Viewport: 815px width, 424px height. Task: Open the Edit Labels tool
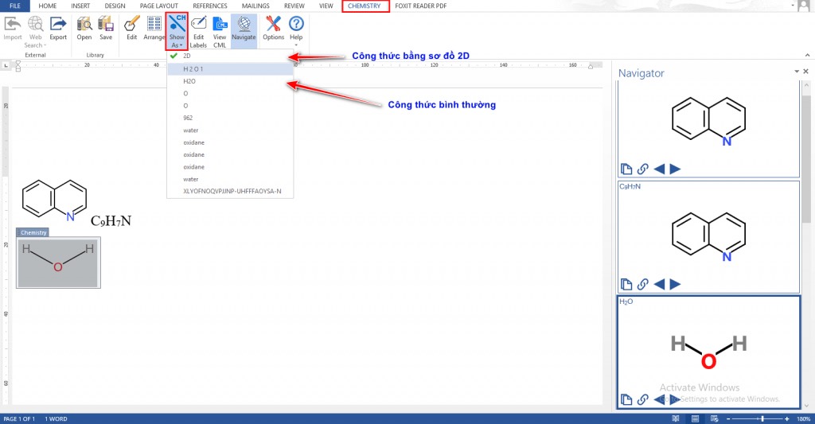[198, 32]
